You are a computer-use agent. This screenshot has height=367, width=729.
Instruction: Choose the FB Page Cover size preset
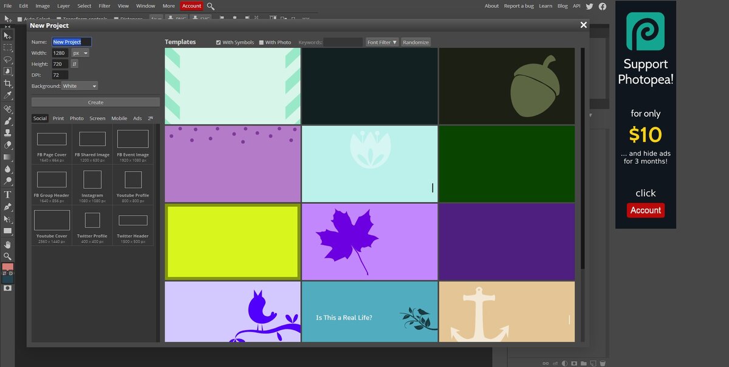click(x=52, y=144)
